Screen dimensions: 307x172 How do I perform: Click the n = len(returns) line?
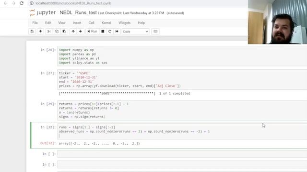(x=74, y=113)
